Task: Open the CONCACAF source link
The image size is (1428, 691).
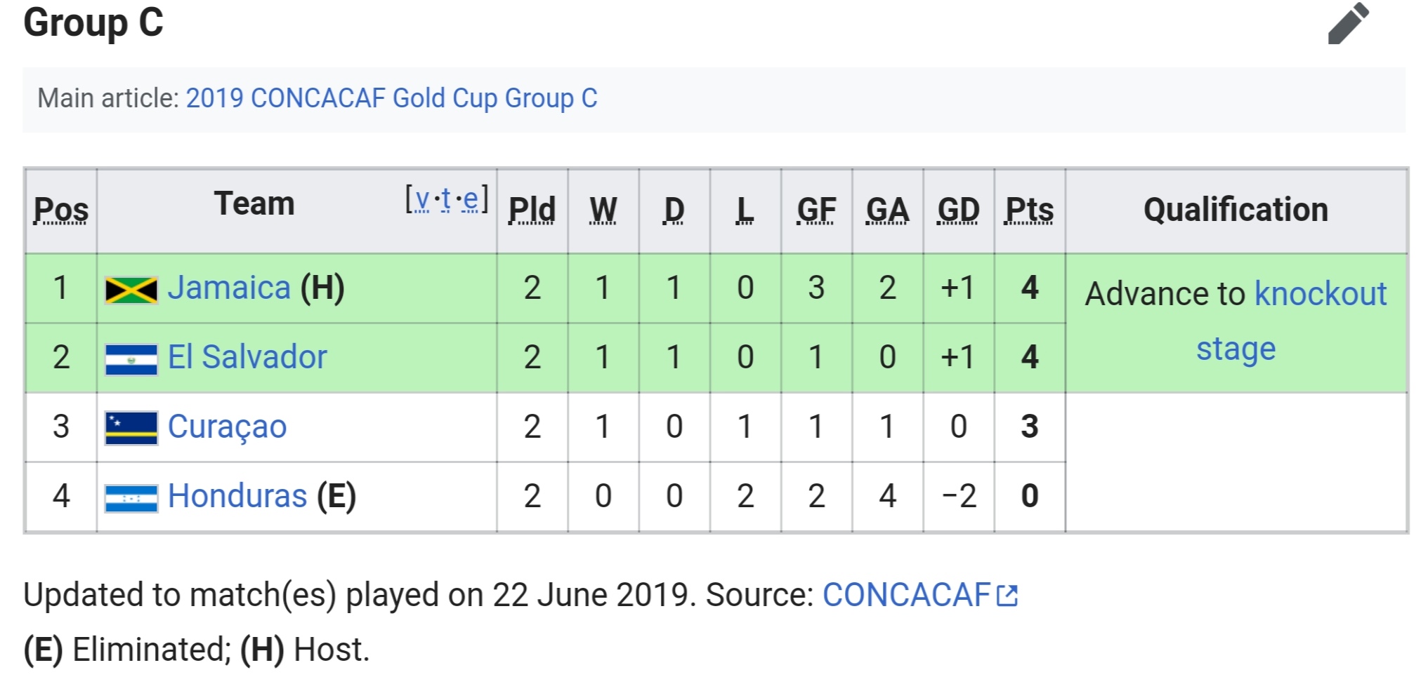Action: click(x=906, y=595)
